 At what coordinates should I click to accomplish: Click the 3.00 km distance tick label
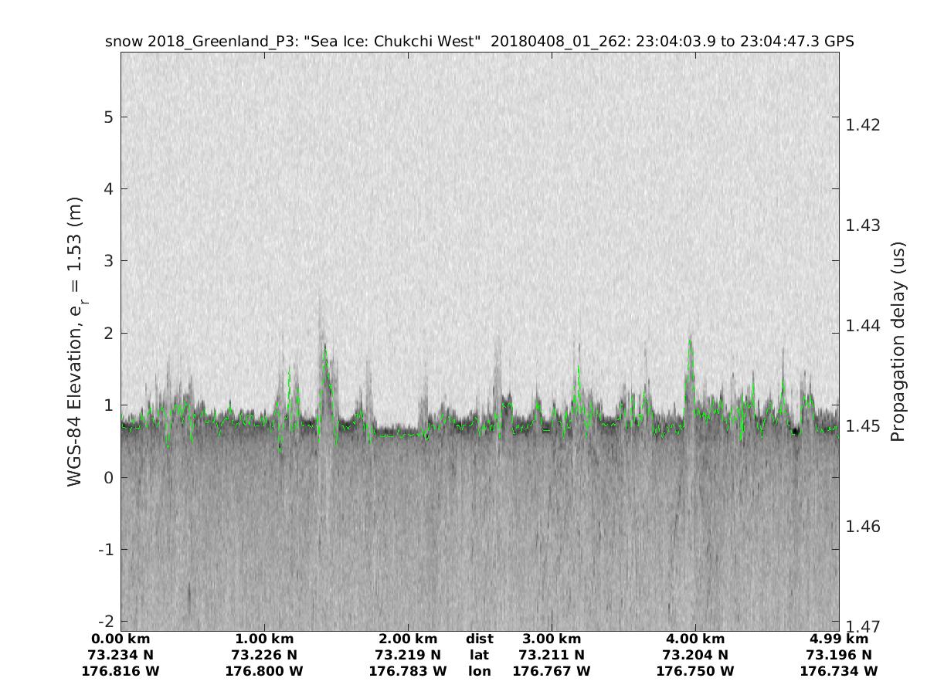tap(552, 639)
